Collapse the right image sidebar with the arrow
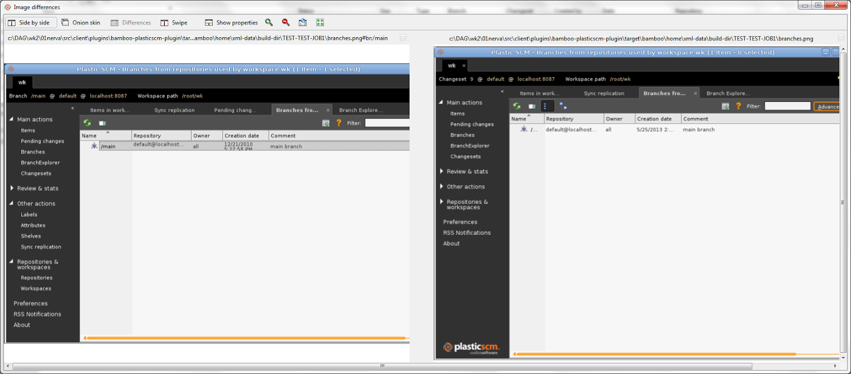Screen dimensions: 851x374 [502, 91]
